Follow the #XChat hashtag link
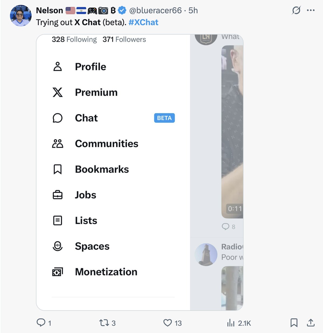The image size is (323, 333). coord(143,22)
